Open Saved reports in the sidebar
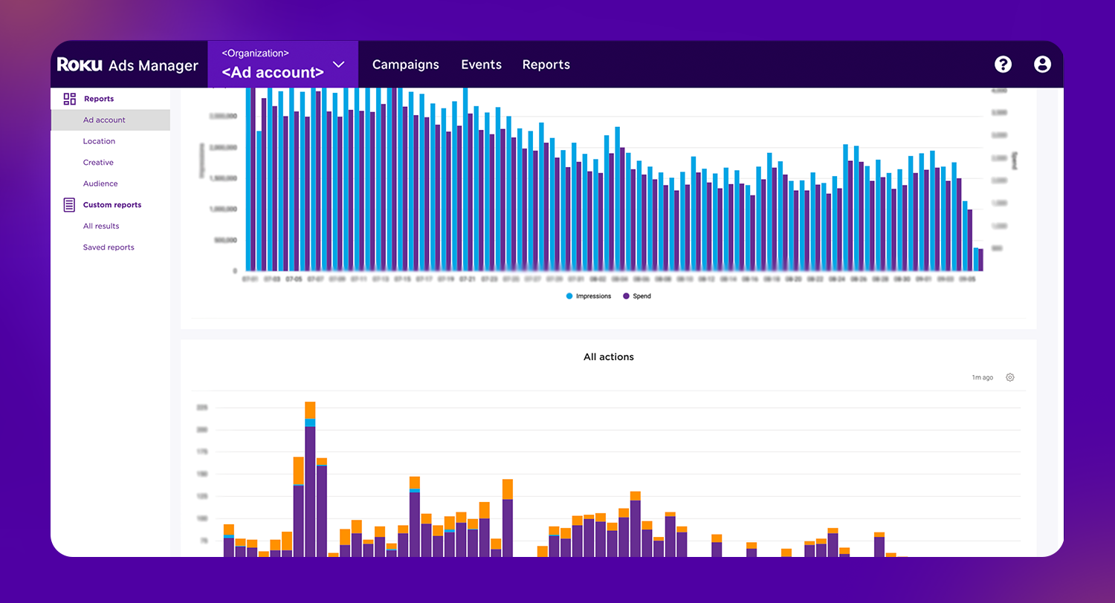1115x603 pixels. (x=109, y=247)
